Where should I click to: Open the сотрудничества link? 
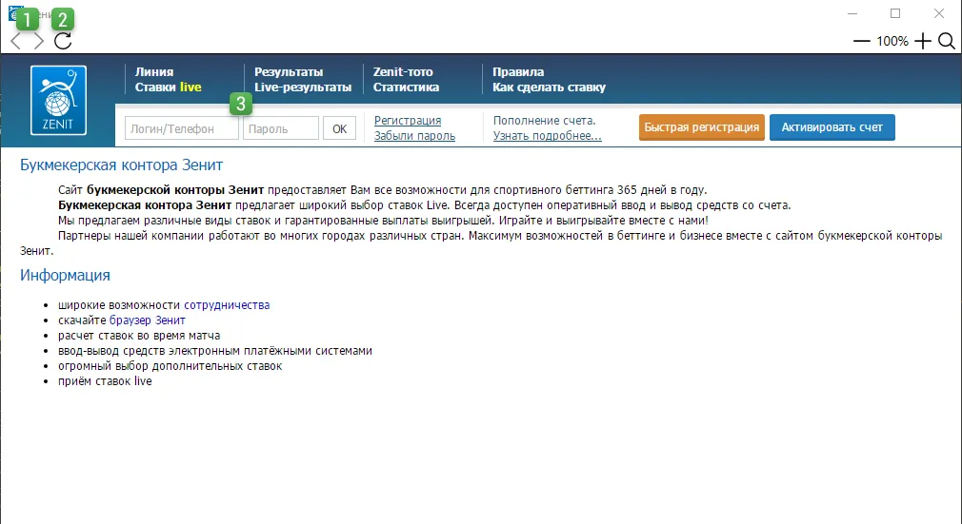tap(227, 304)
